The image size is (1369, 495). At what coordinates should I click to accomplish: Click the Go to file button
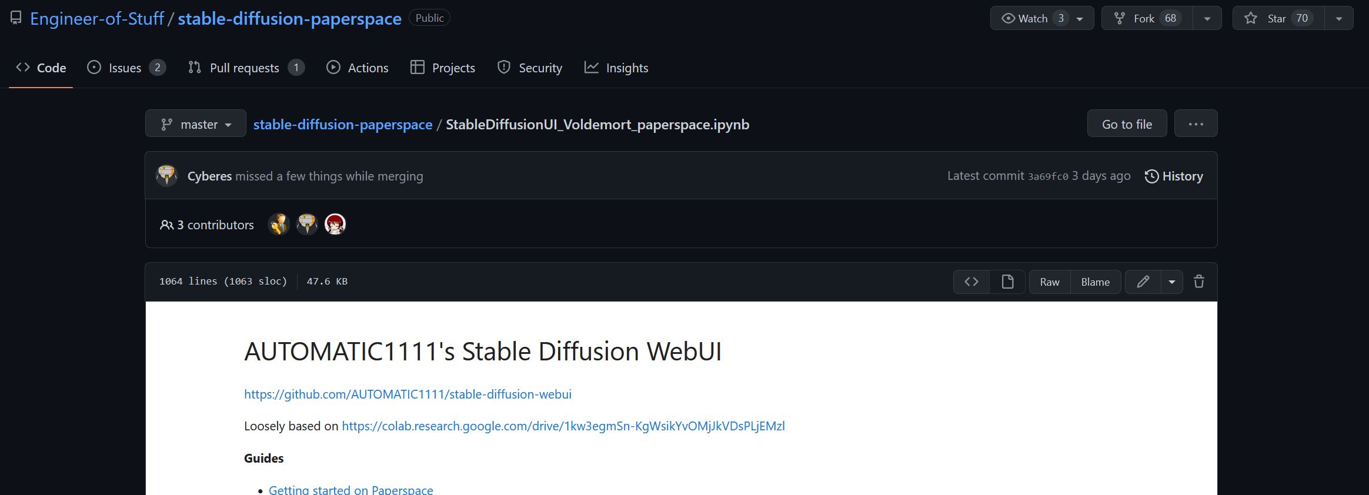click(1127, 123)
